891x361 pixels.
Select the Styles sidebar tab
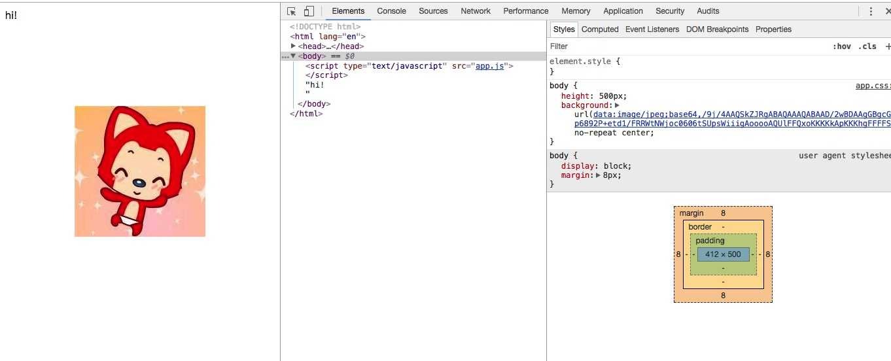point(564,29)
